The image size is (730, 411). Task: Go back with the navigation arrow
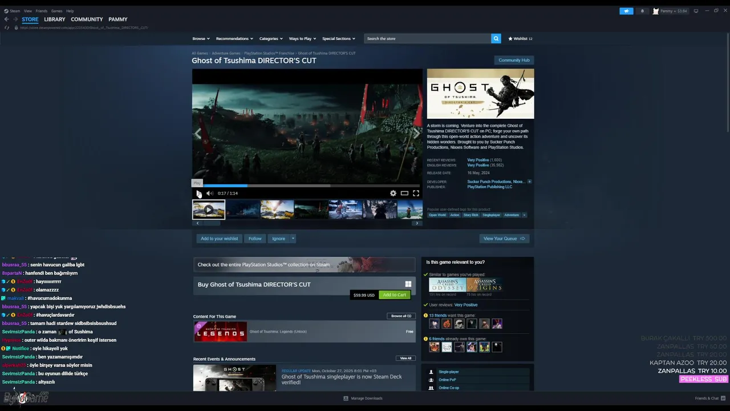click(6, 19)
